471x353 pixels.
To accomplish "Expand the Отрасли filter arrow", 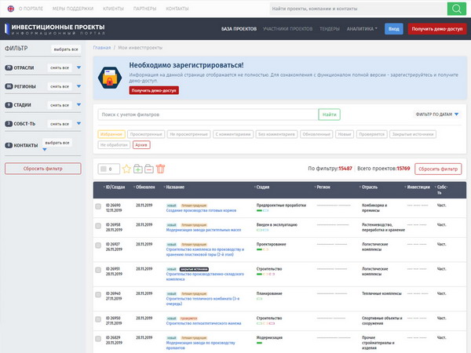I will point(79,68).
